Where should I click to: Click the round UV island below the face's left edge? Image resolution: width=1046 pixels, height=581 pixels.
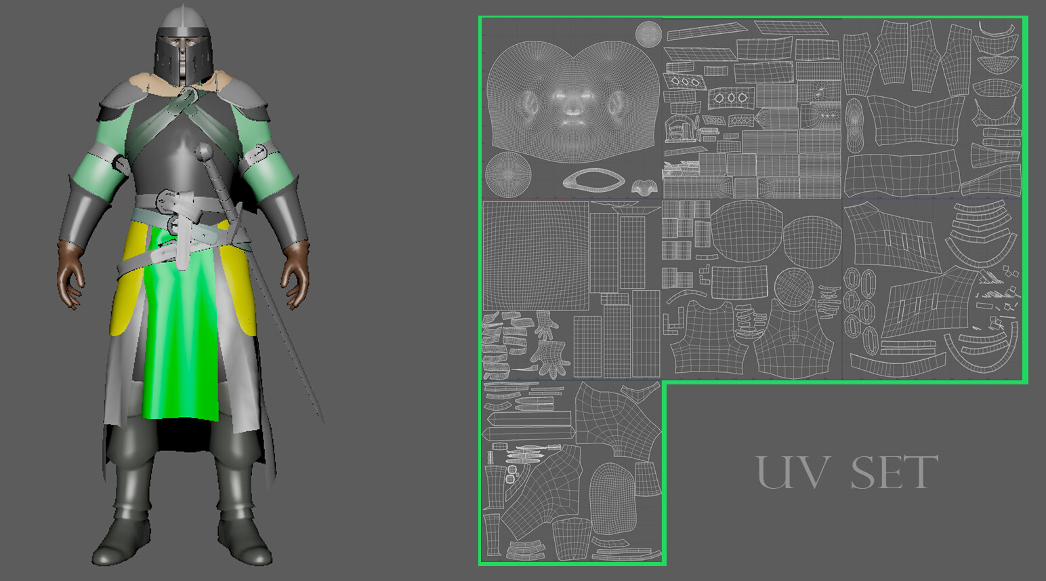509,174
